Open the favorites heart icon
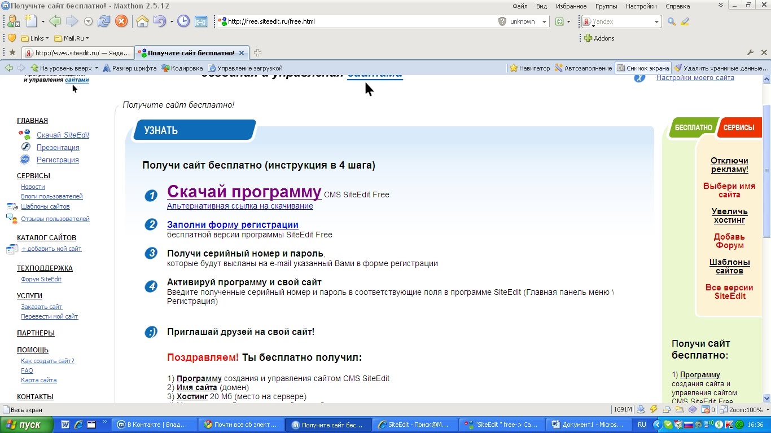771x433 pixels. pyautogui.click(x=12, y=38)
